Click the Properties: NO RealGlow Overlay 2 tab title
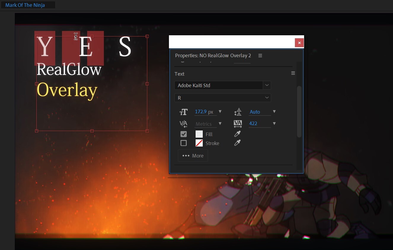Screen dimensions: 393x250 (x=213, y=55)
